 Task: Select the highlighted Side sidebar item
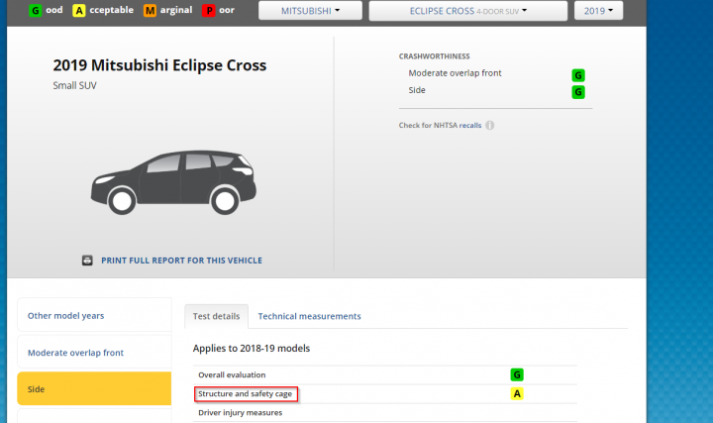(94, 388)
